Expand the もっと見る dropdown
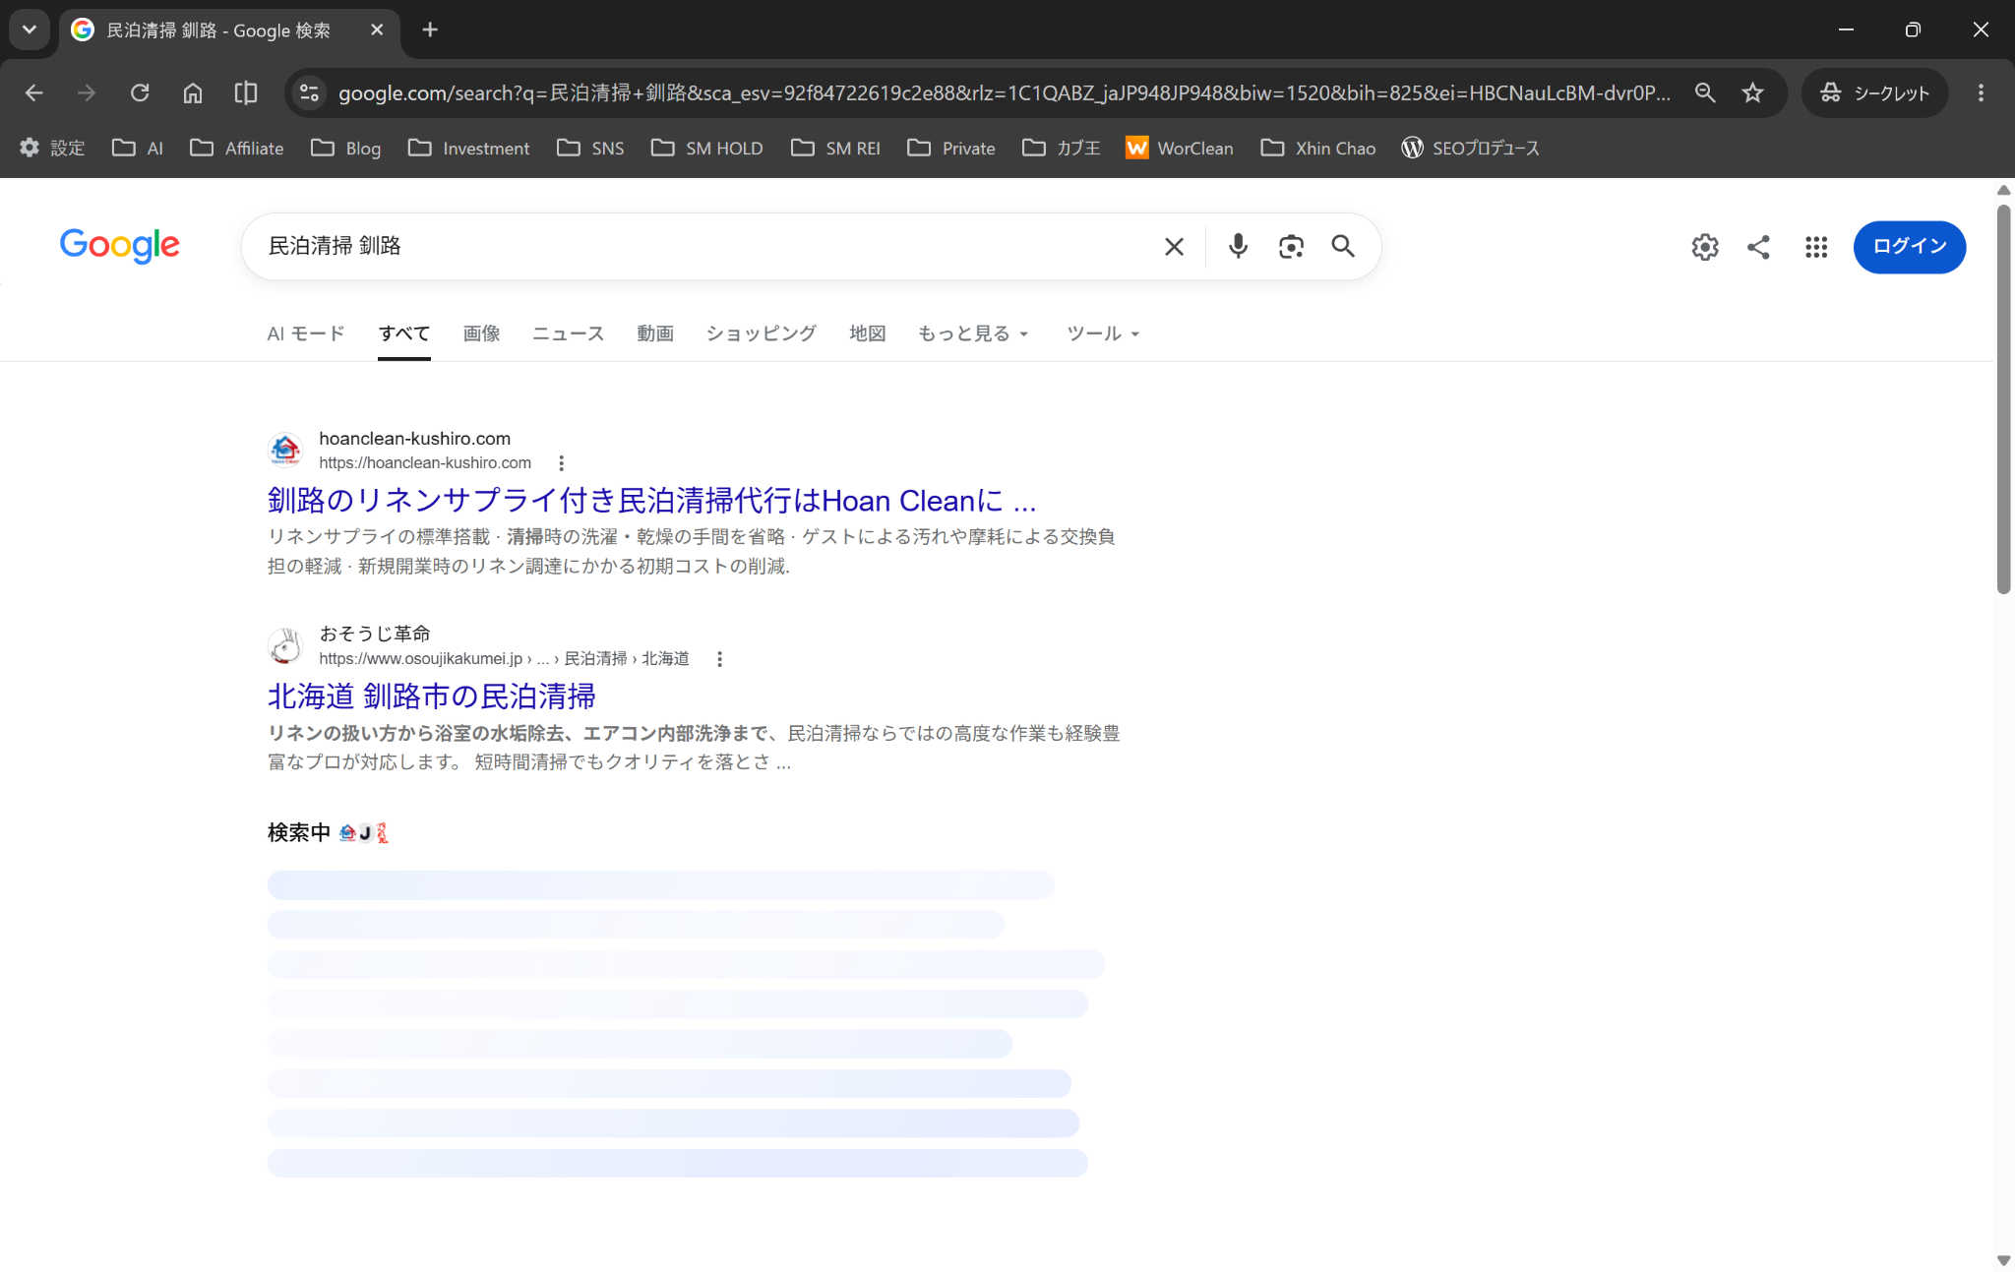Screen dimensions: 2015x1272 [x=973, y=333]
